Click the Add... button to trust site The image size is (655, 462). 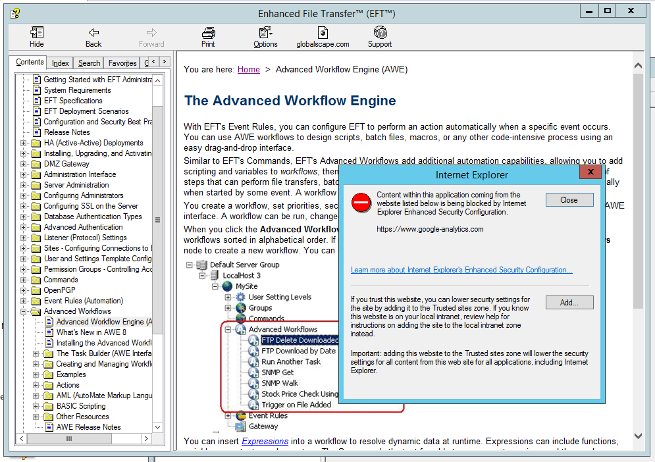point(569,303)
